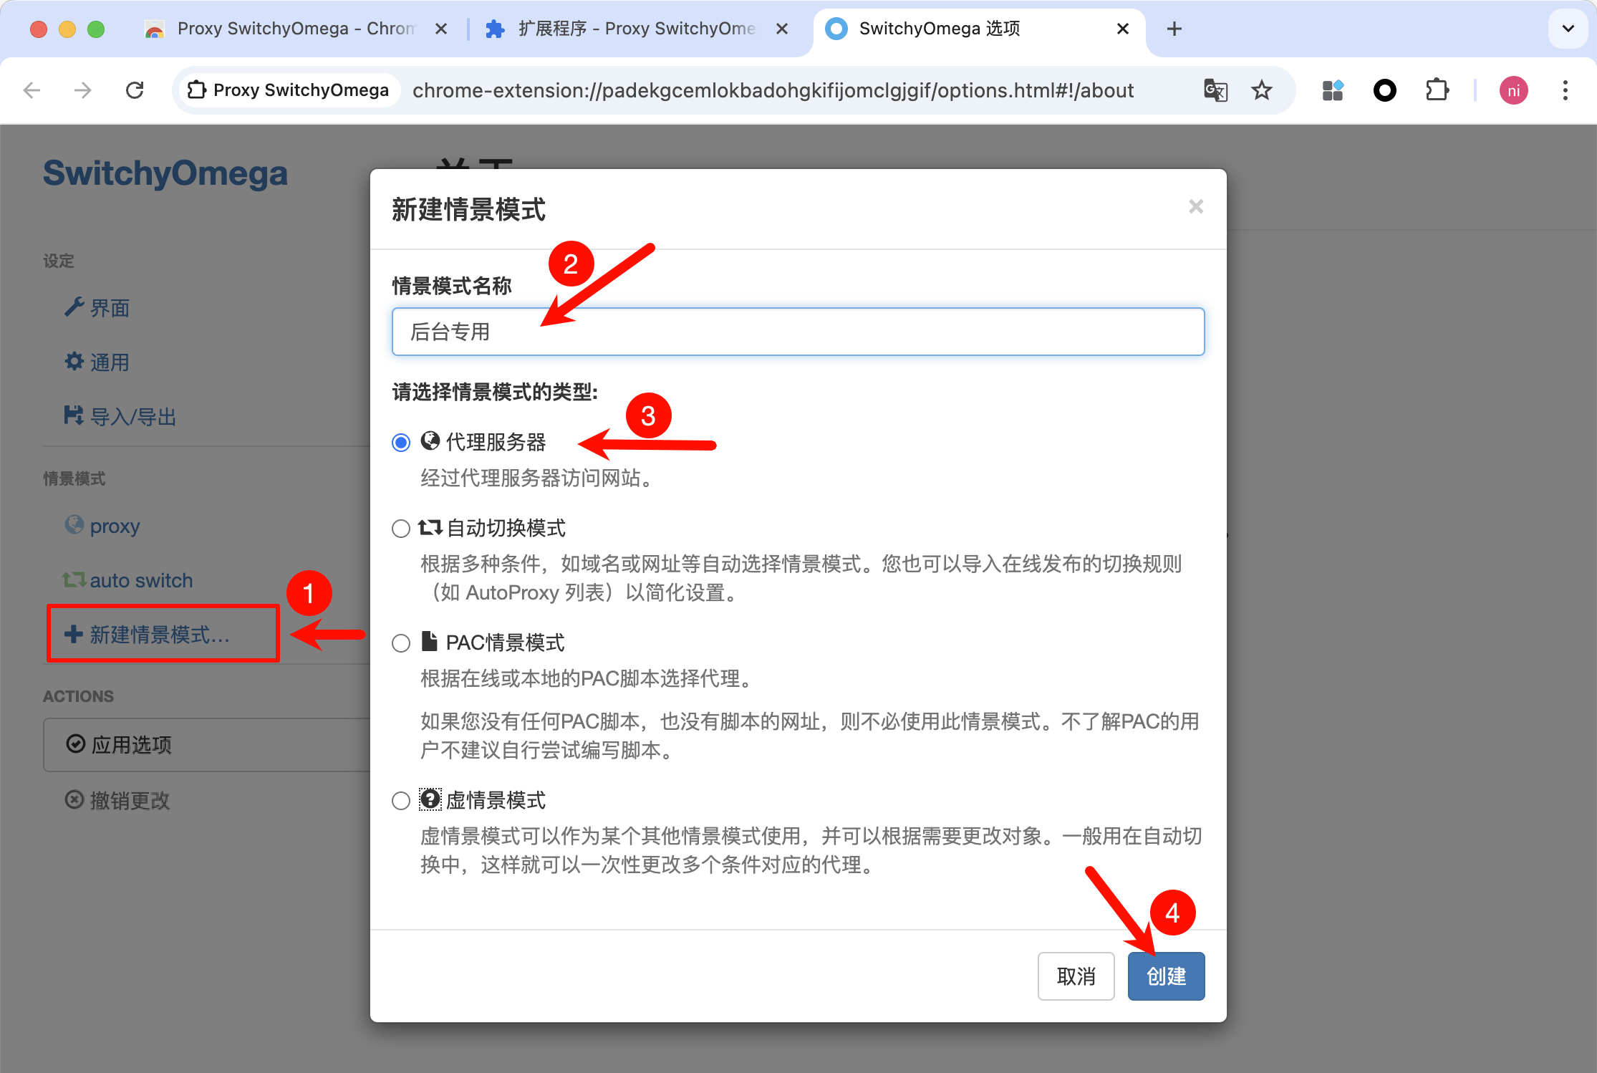This screenshot has width=1597, height=1073.
Task: Select the PAC情景模式 radio button
Action: [401, 643]
